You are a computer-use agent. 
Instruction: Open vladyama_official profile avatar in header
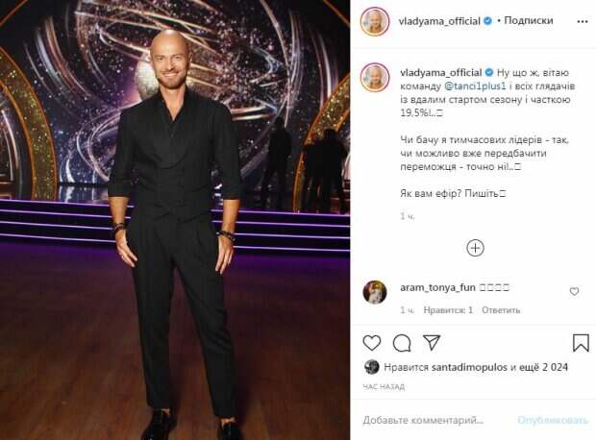(375, 21)
